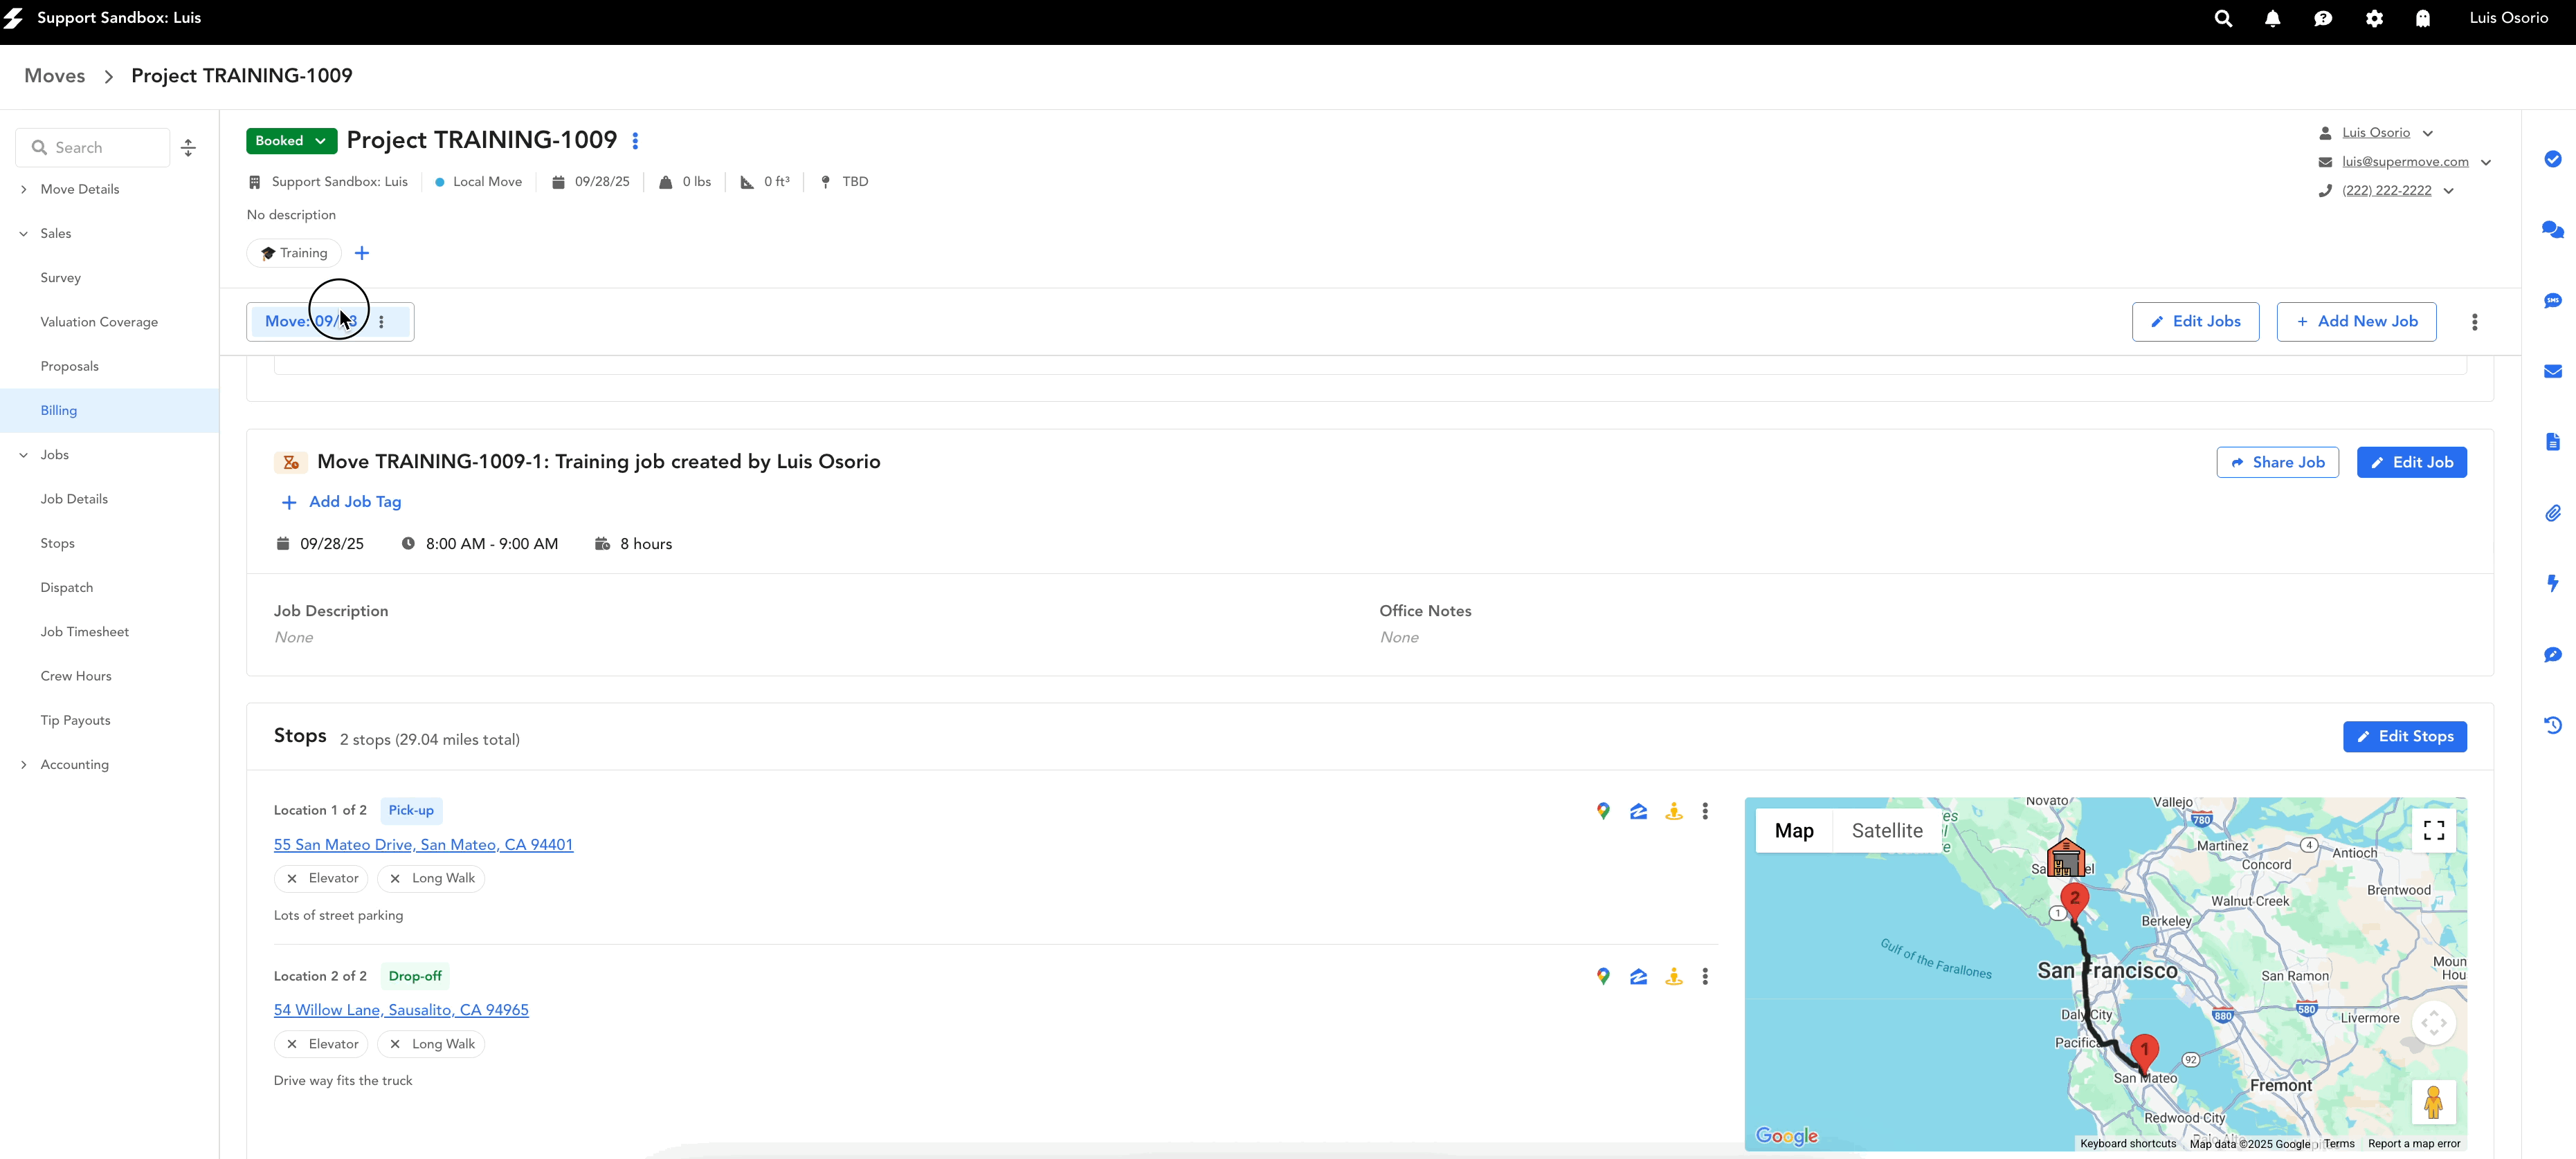The width and height of the screenshot is (2576, 1159).
Task: Open the 55 San Mateo Drive address link
Action: tap(423, 844)
